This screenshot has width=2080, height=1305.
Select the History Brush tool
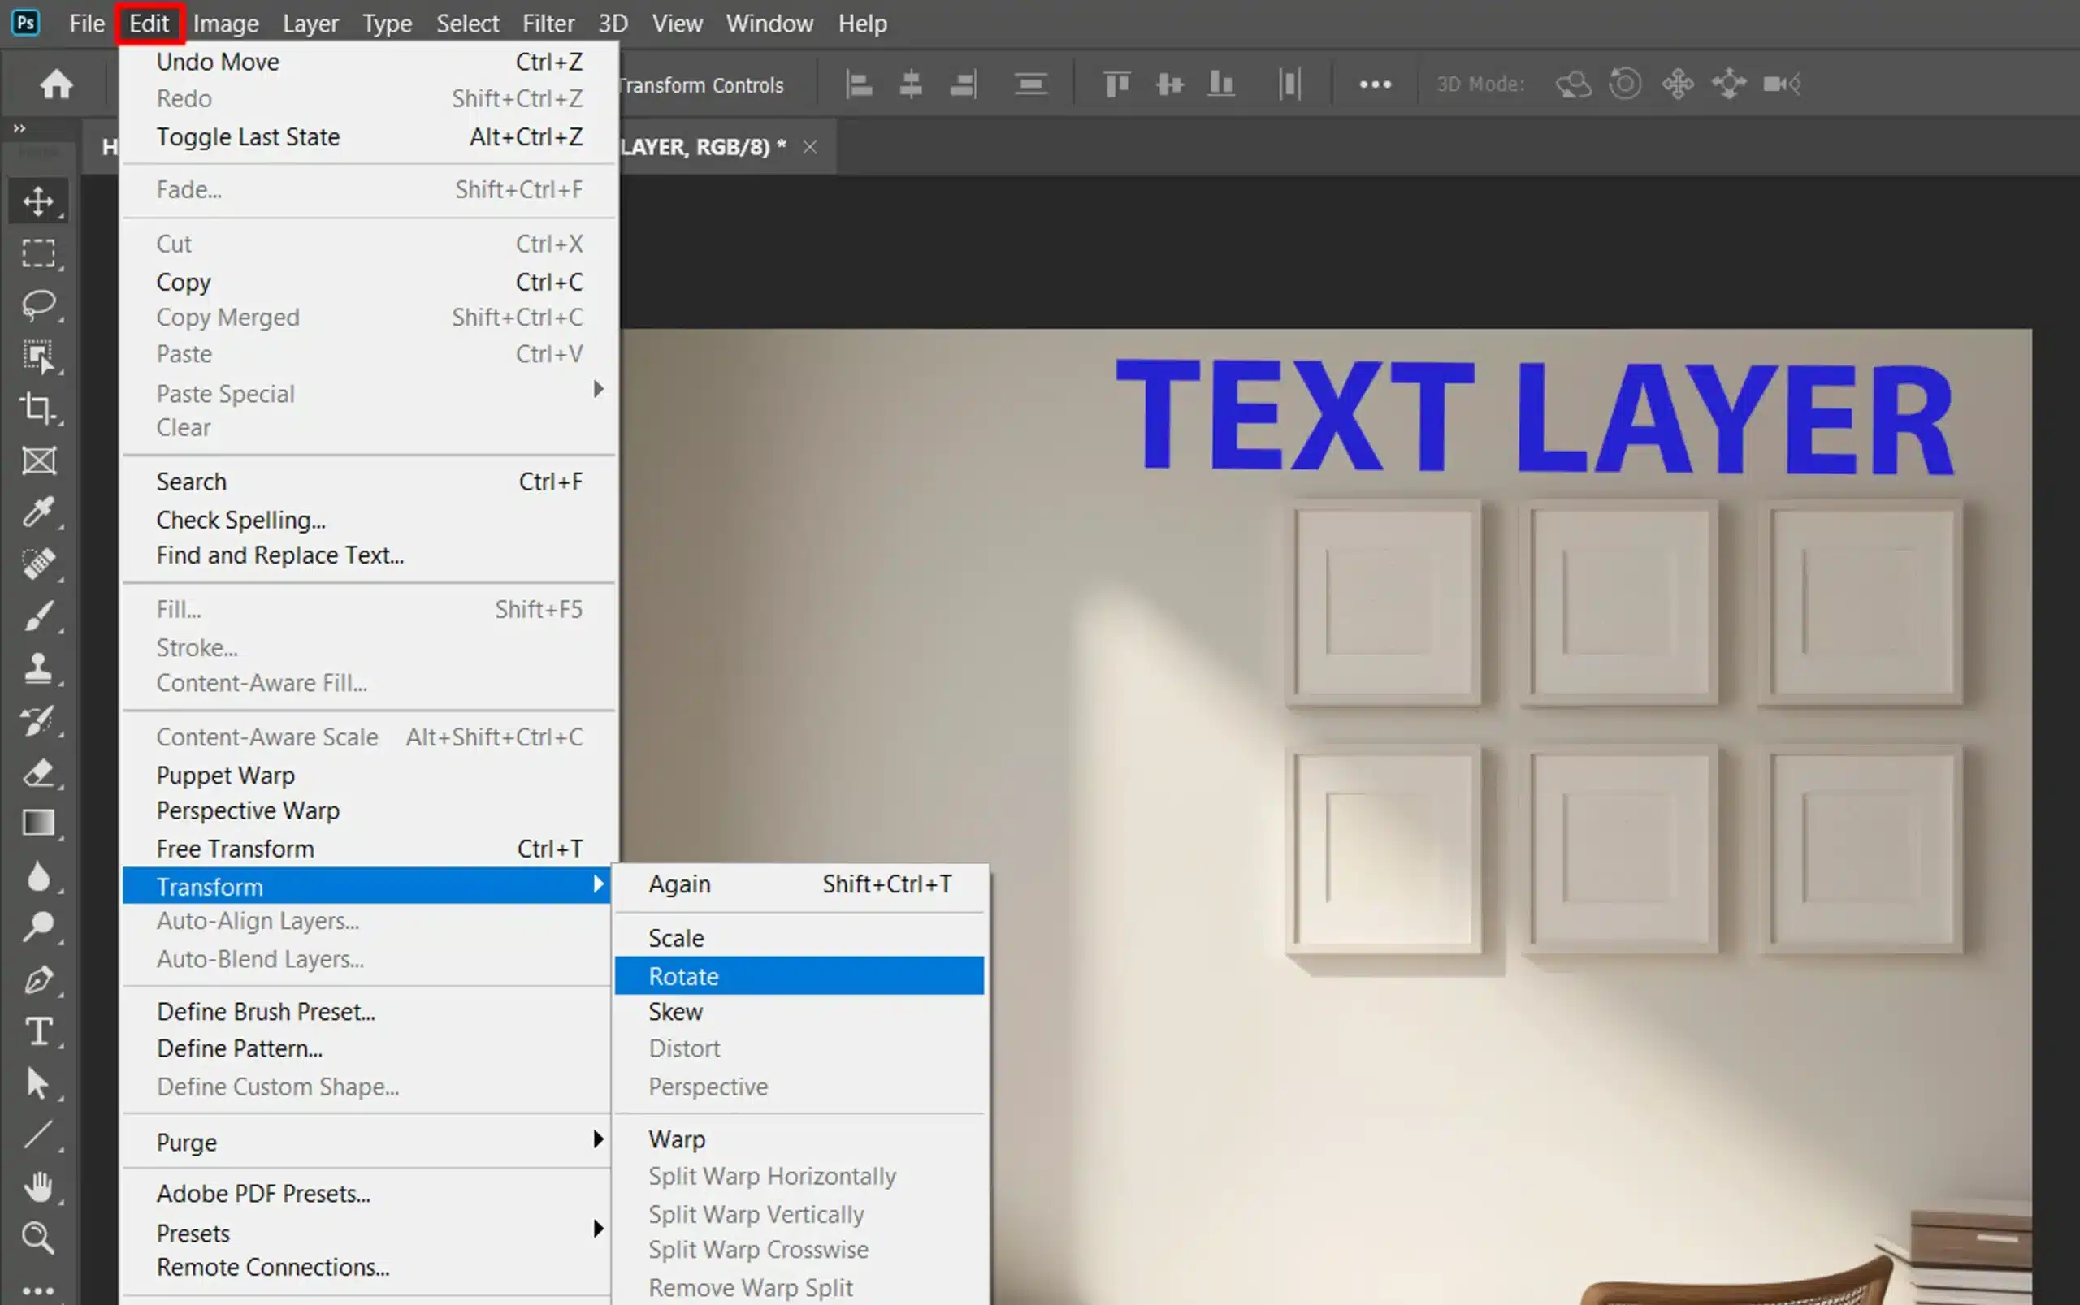(38, 719)
